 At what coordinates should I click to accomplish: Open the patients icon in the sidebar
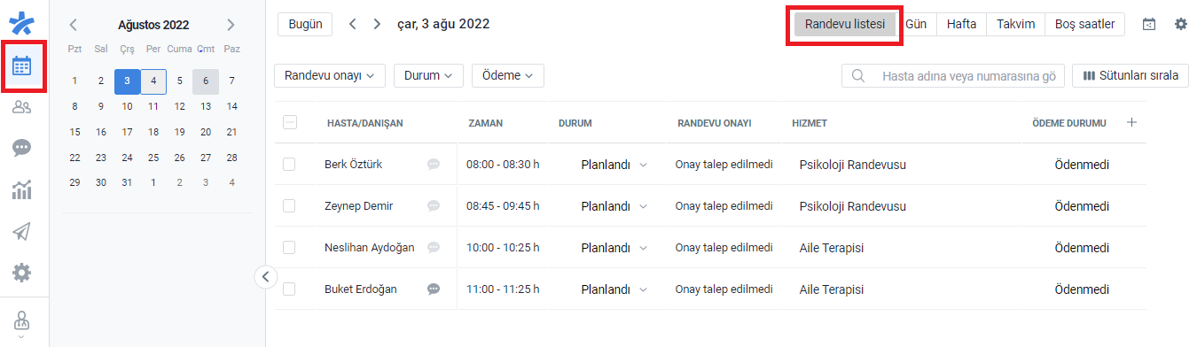click(x=23, y=108)
